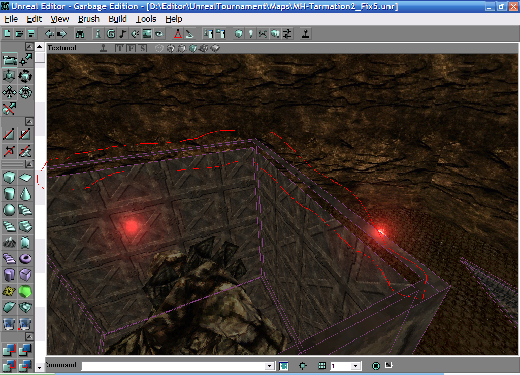Select the Camera Movement tool
This screenshot has height=375, width=520.
tap(9, 61)
